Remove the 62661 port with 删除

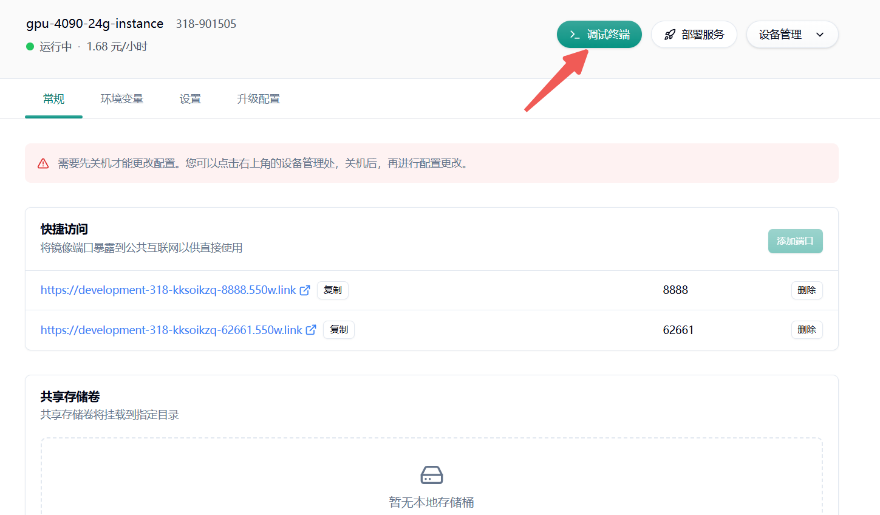click(x=807, y=330)
